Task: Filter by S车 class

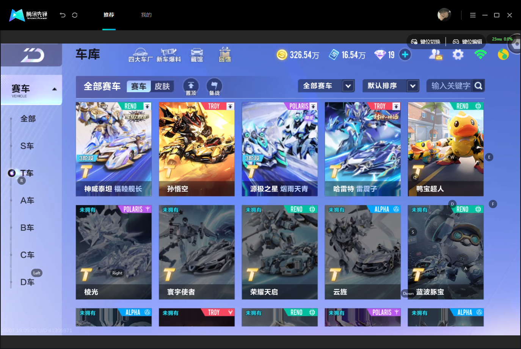Action: point(27,146)
